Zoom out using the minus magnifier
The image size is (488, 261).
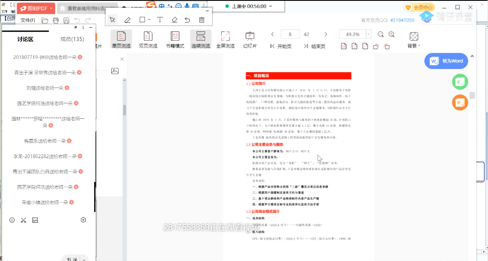pyautogui.click(x=381, y=34)
